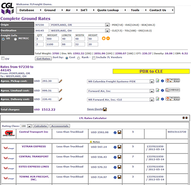The width and height of the screenshot is (191, 185).
Task: Open the Int'l menu
Action: [84, 10]
